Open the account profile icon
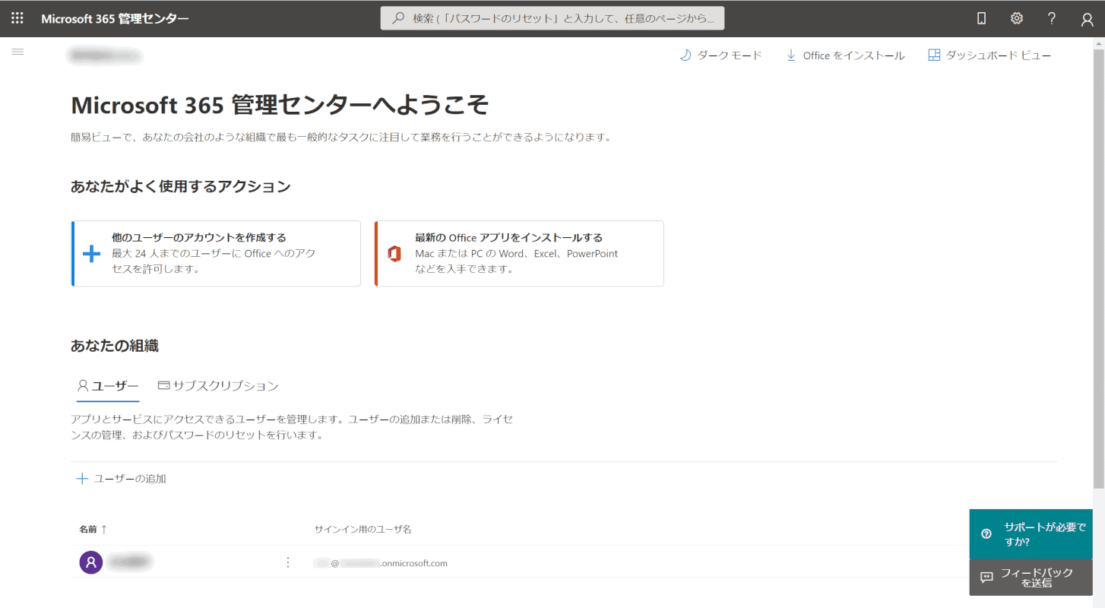 (x=1087, y=20)
